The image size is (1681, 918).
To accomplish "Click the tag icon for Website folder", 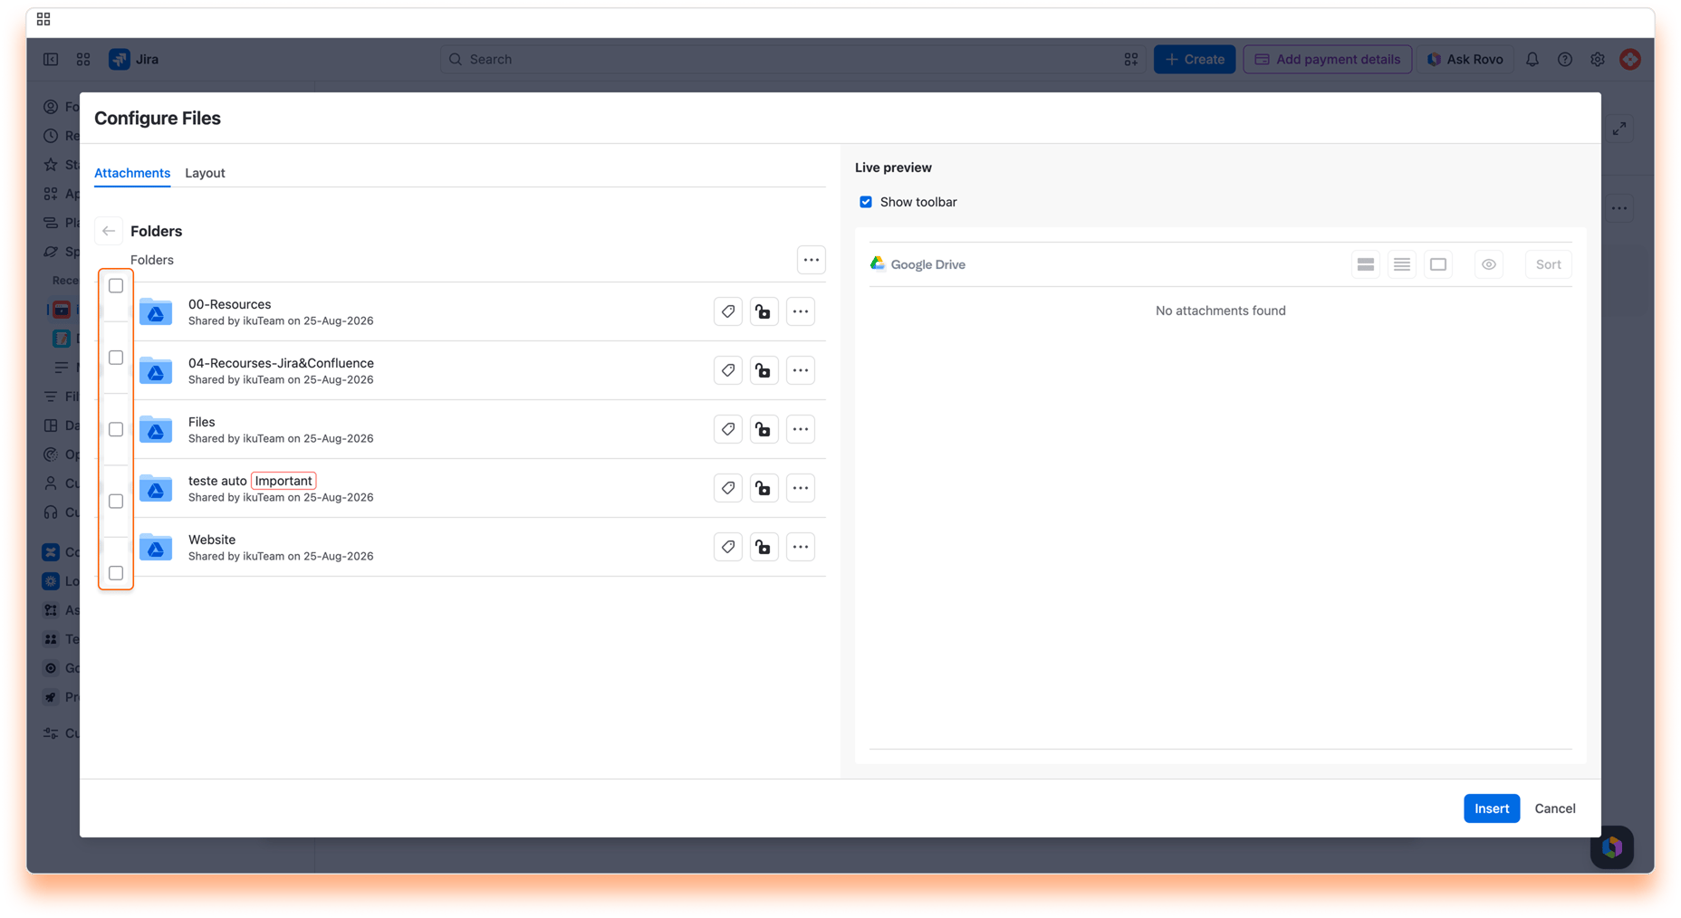I will click(x=728, y=547).
